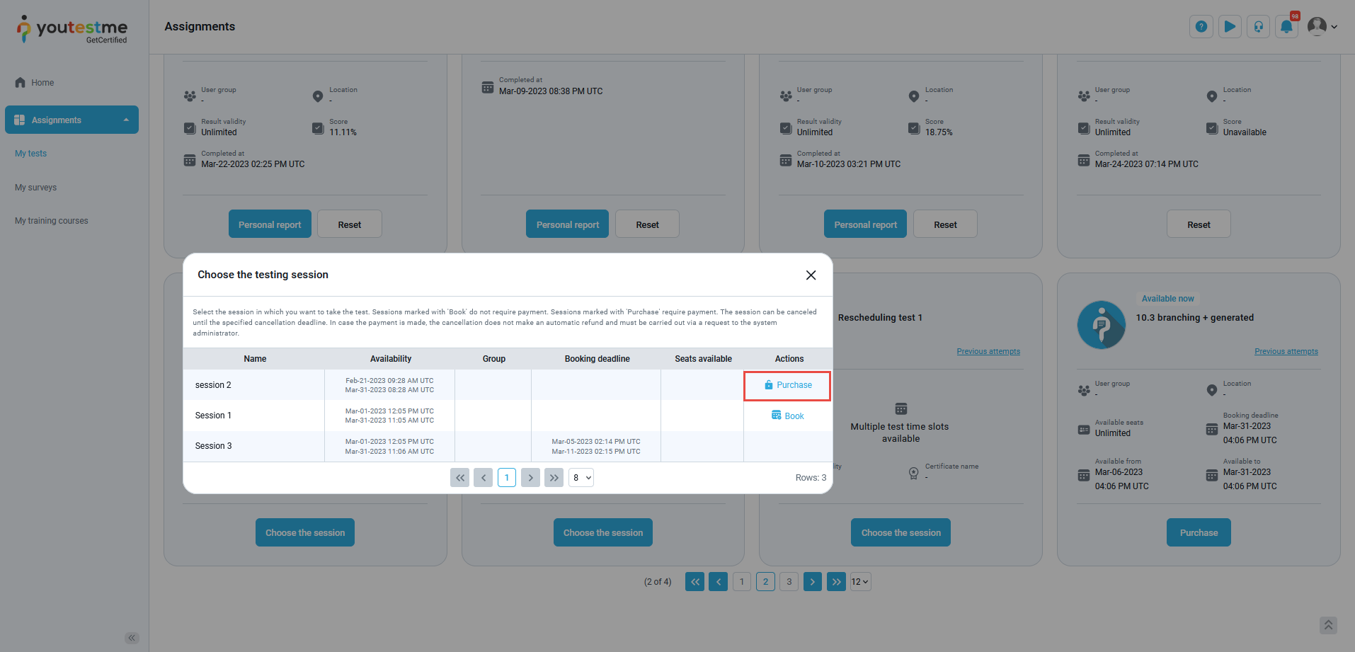Reset the test completed Mar-09-2023
Viewport: 1355px width, 652px height.
[x=647, y=224]
